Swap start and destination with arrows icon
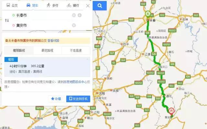The image size is (207, 129). coord(7,20)
